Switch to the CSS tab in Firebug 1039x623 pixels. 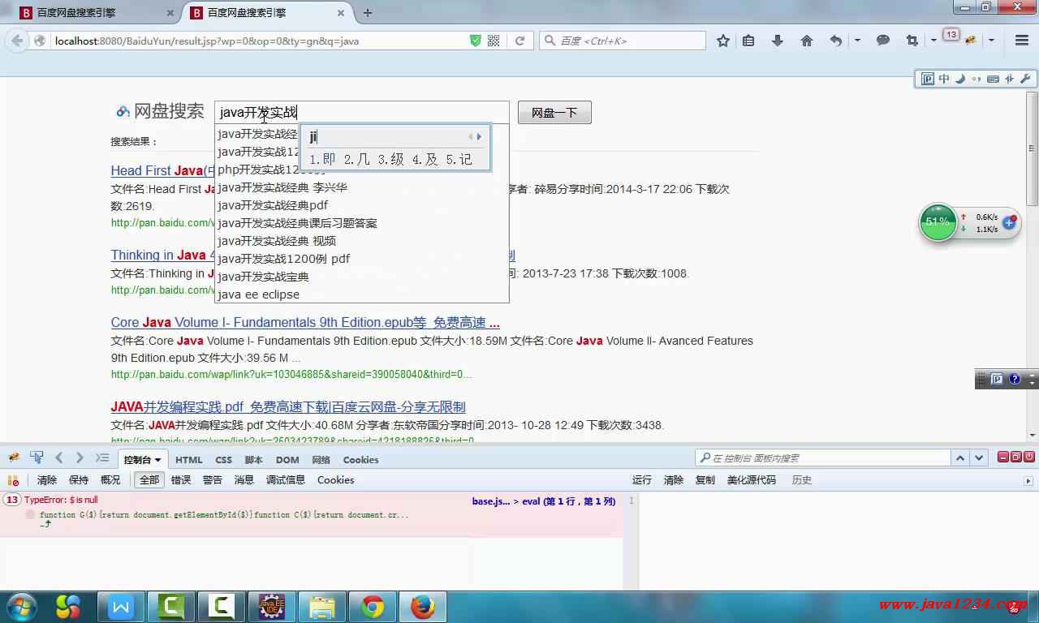[x=223, y=459]
